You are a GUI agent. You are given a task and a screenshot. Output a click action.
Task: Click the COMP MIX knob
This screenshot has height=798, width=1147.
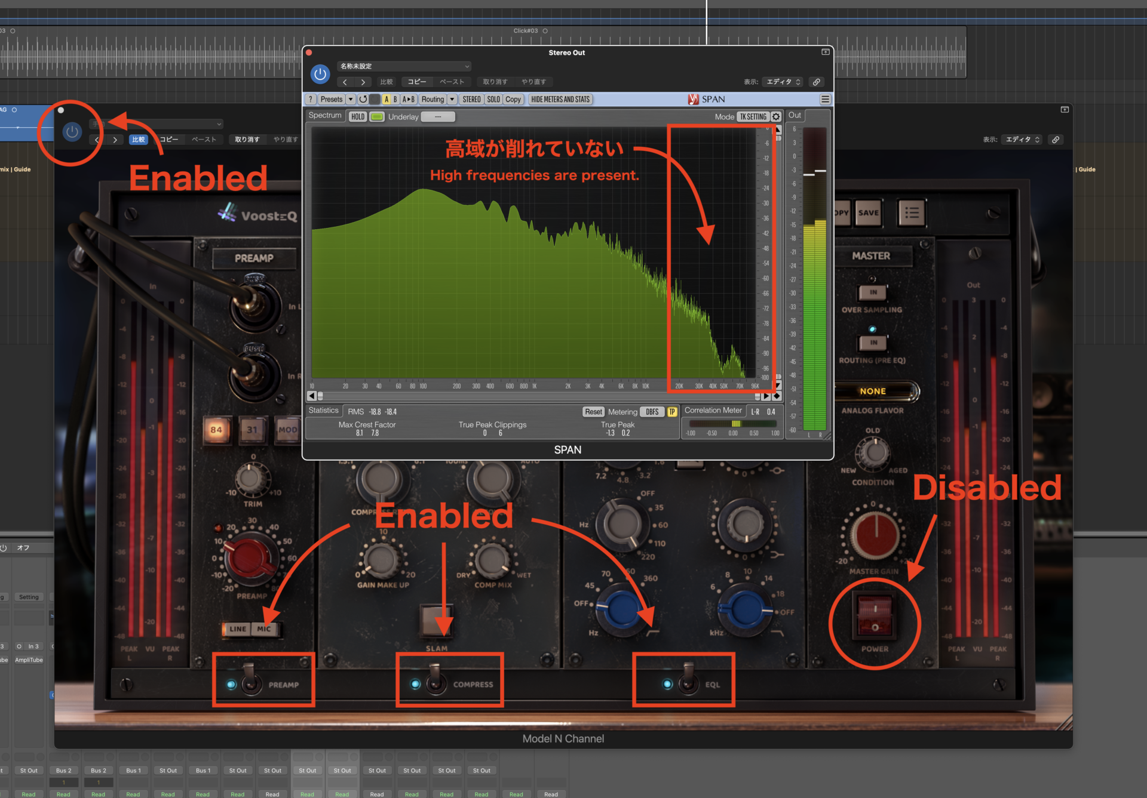point(492,560)
